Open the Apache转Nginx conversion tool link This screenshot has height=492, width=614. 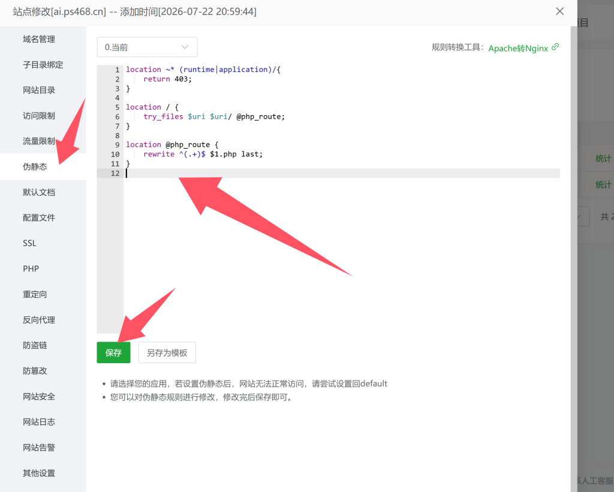[518, 48]
